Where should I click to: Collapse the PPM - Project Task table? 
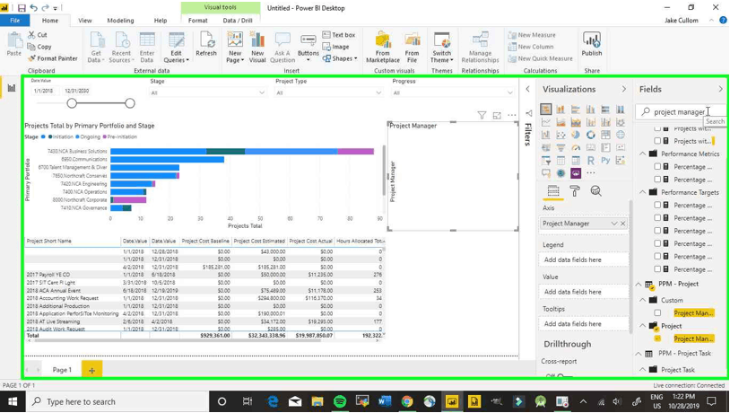(x=639, y=354)
